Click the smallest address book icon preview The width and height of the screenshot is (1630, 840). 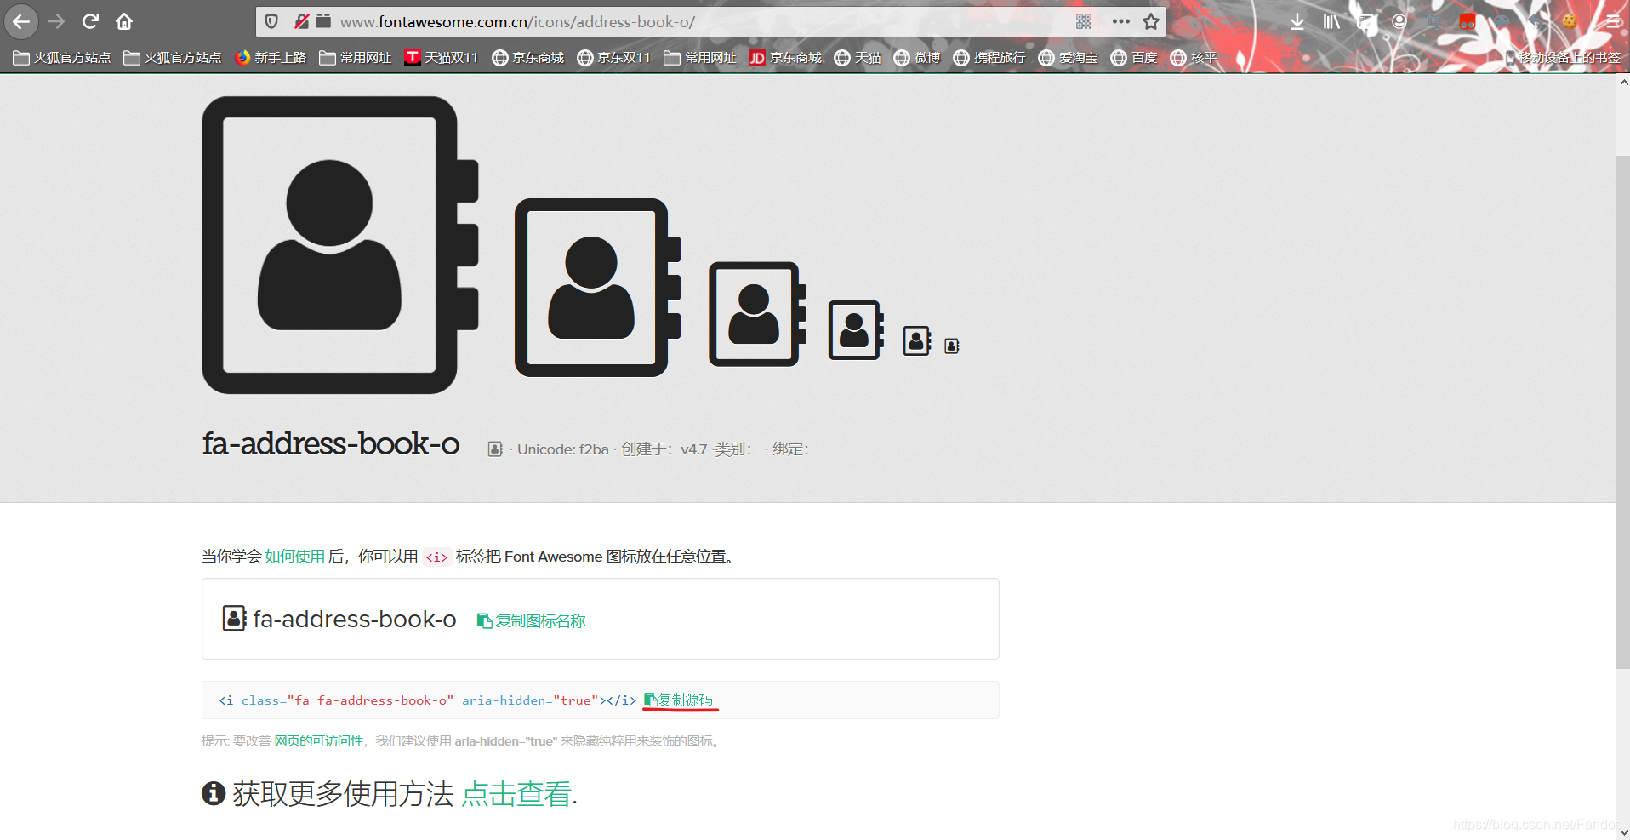(x=952, y=346)
